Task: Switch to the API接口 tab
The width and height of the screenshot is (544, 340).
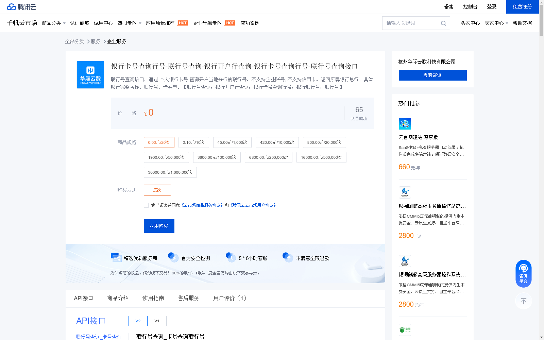Action: click(x=83, y=298)
